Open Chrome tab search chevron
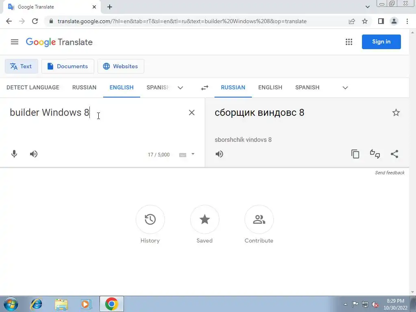This screenshot has height=312, width=416. pyautogui.click(x=367, y=7)
